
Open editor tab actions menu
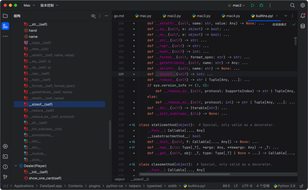(x=292, y=16)
